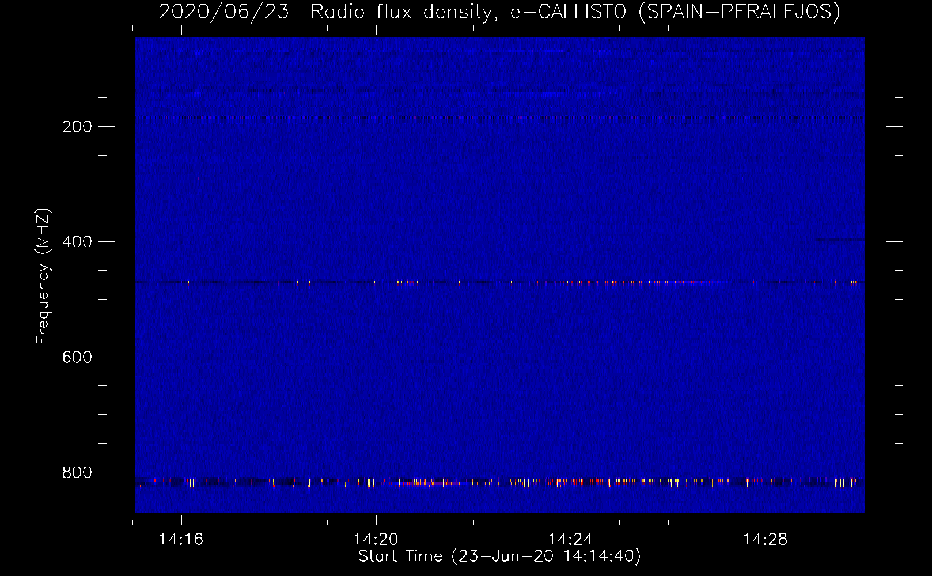Click the 800 frequency axis label
This screenshot has width=932, height=576.
coord(77,472)
